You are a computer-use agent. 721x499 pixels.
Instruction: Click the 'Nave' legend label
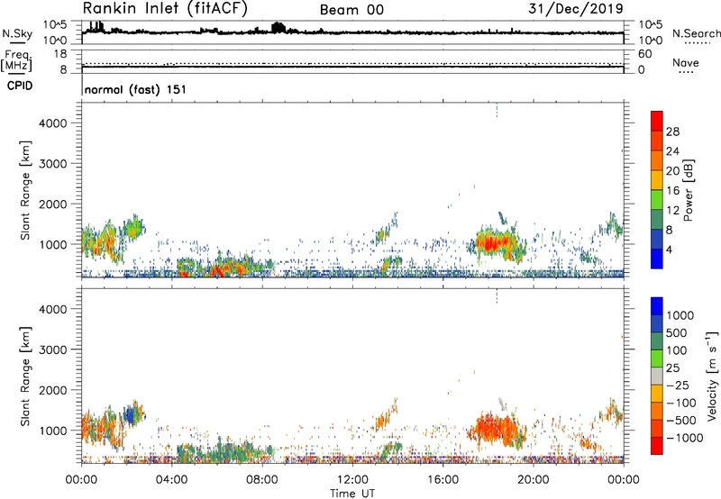coord(686,63)
